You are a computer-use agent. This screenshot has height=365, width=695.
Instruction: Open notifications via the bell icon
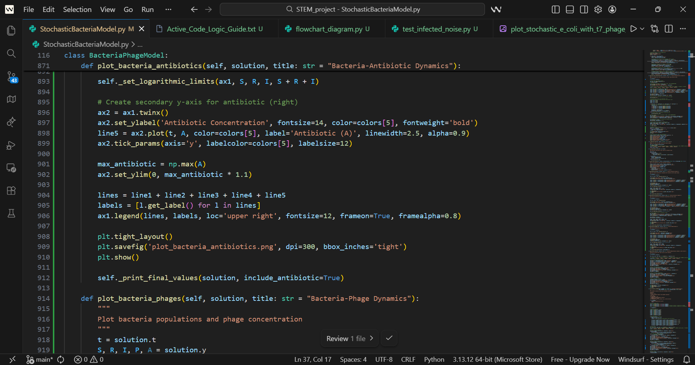687,359
